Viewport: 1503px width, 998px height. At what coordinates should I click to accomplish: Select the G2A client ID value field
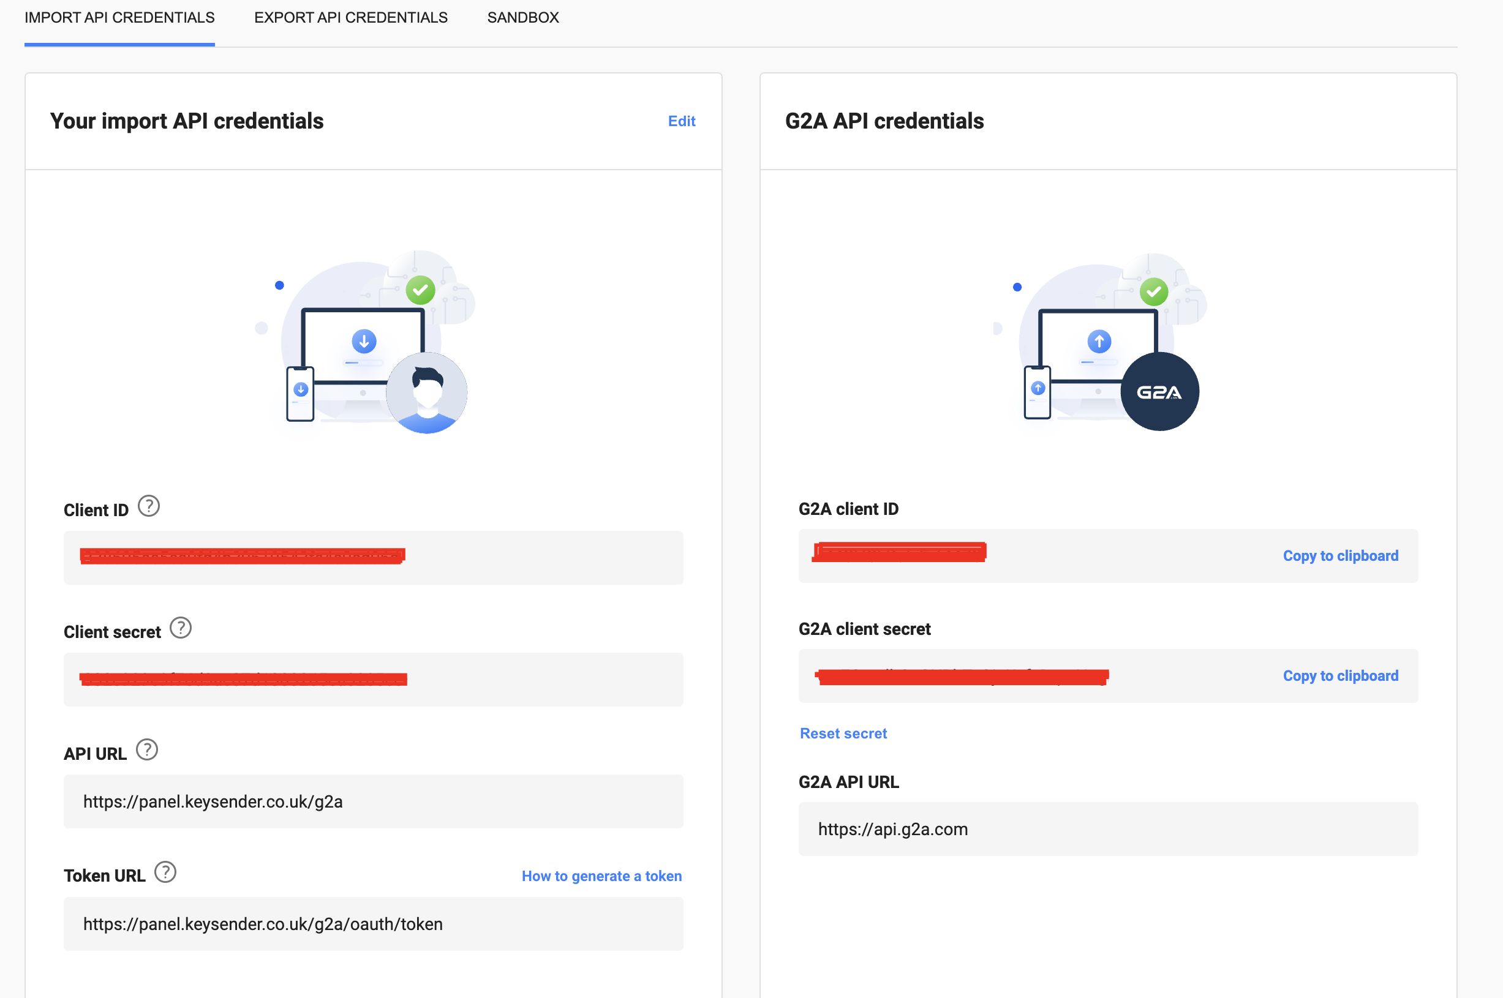pos(1109,557)
